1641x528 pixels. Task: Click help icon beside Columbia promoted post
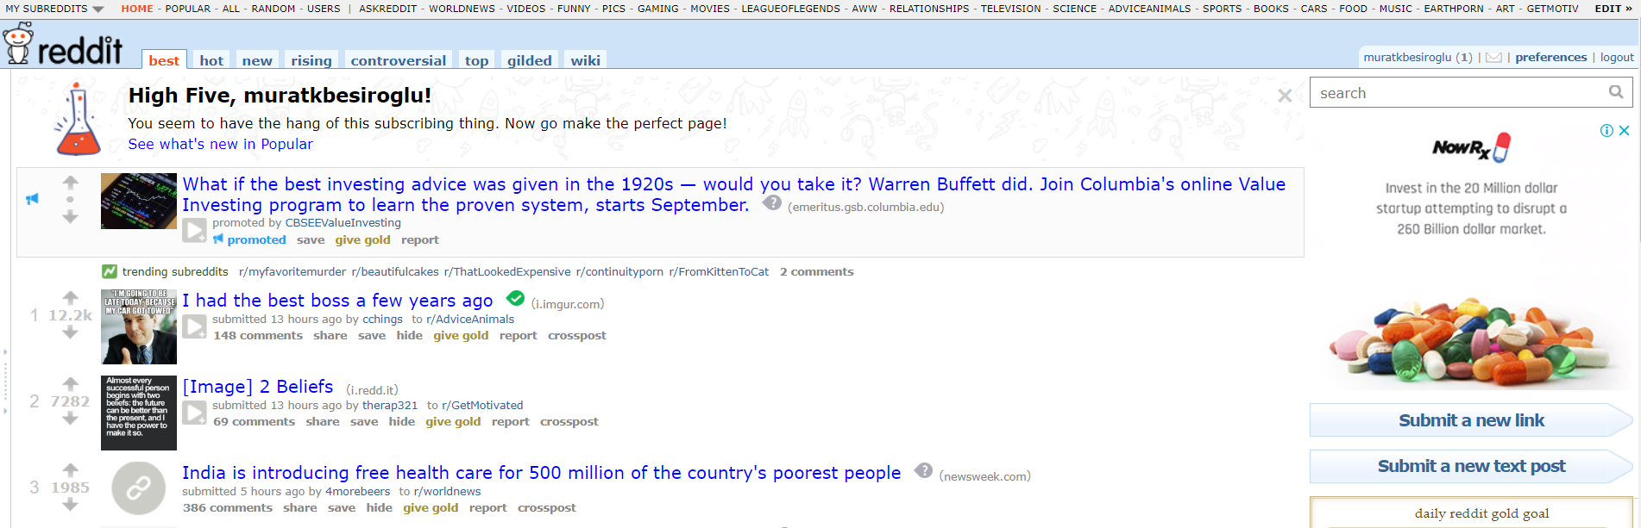772,203
